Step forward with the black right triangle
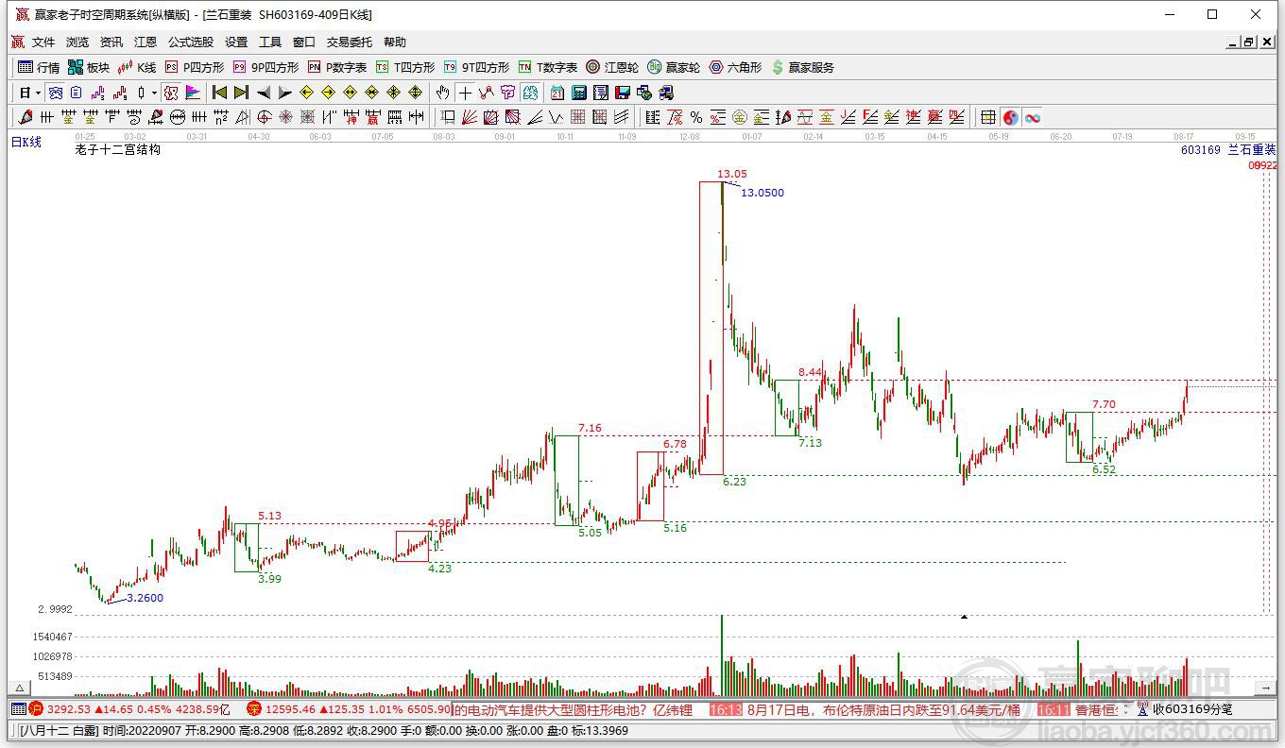 pyautogui.click(x=284, y=93)
